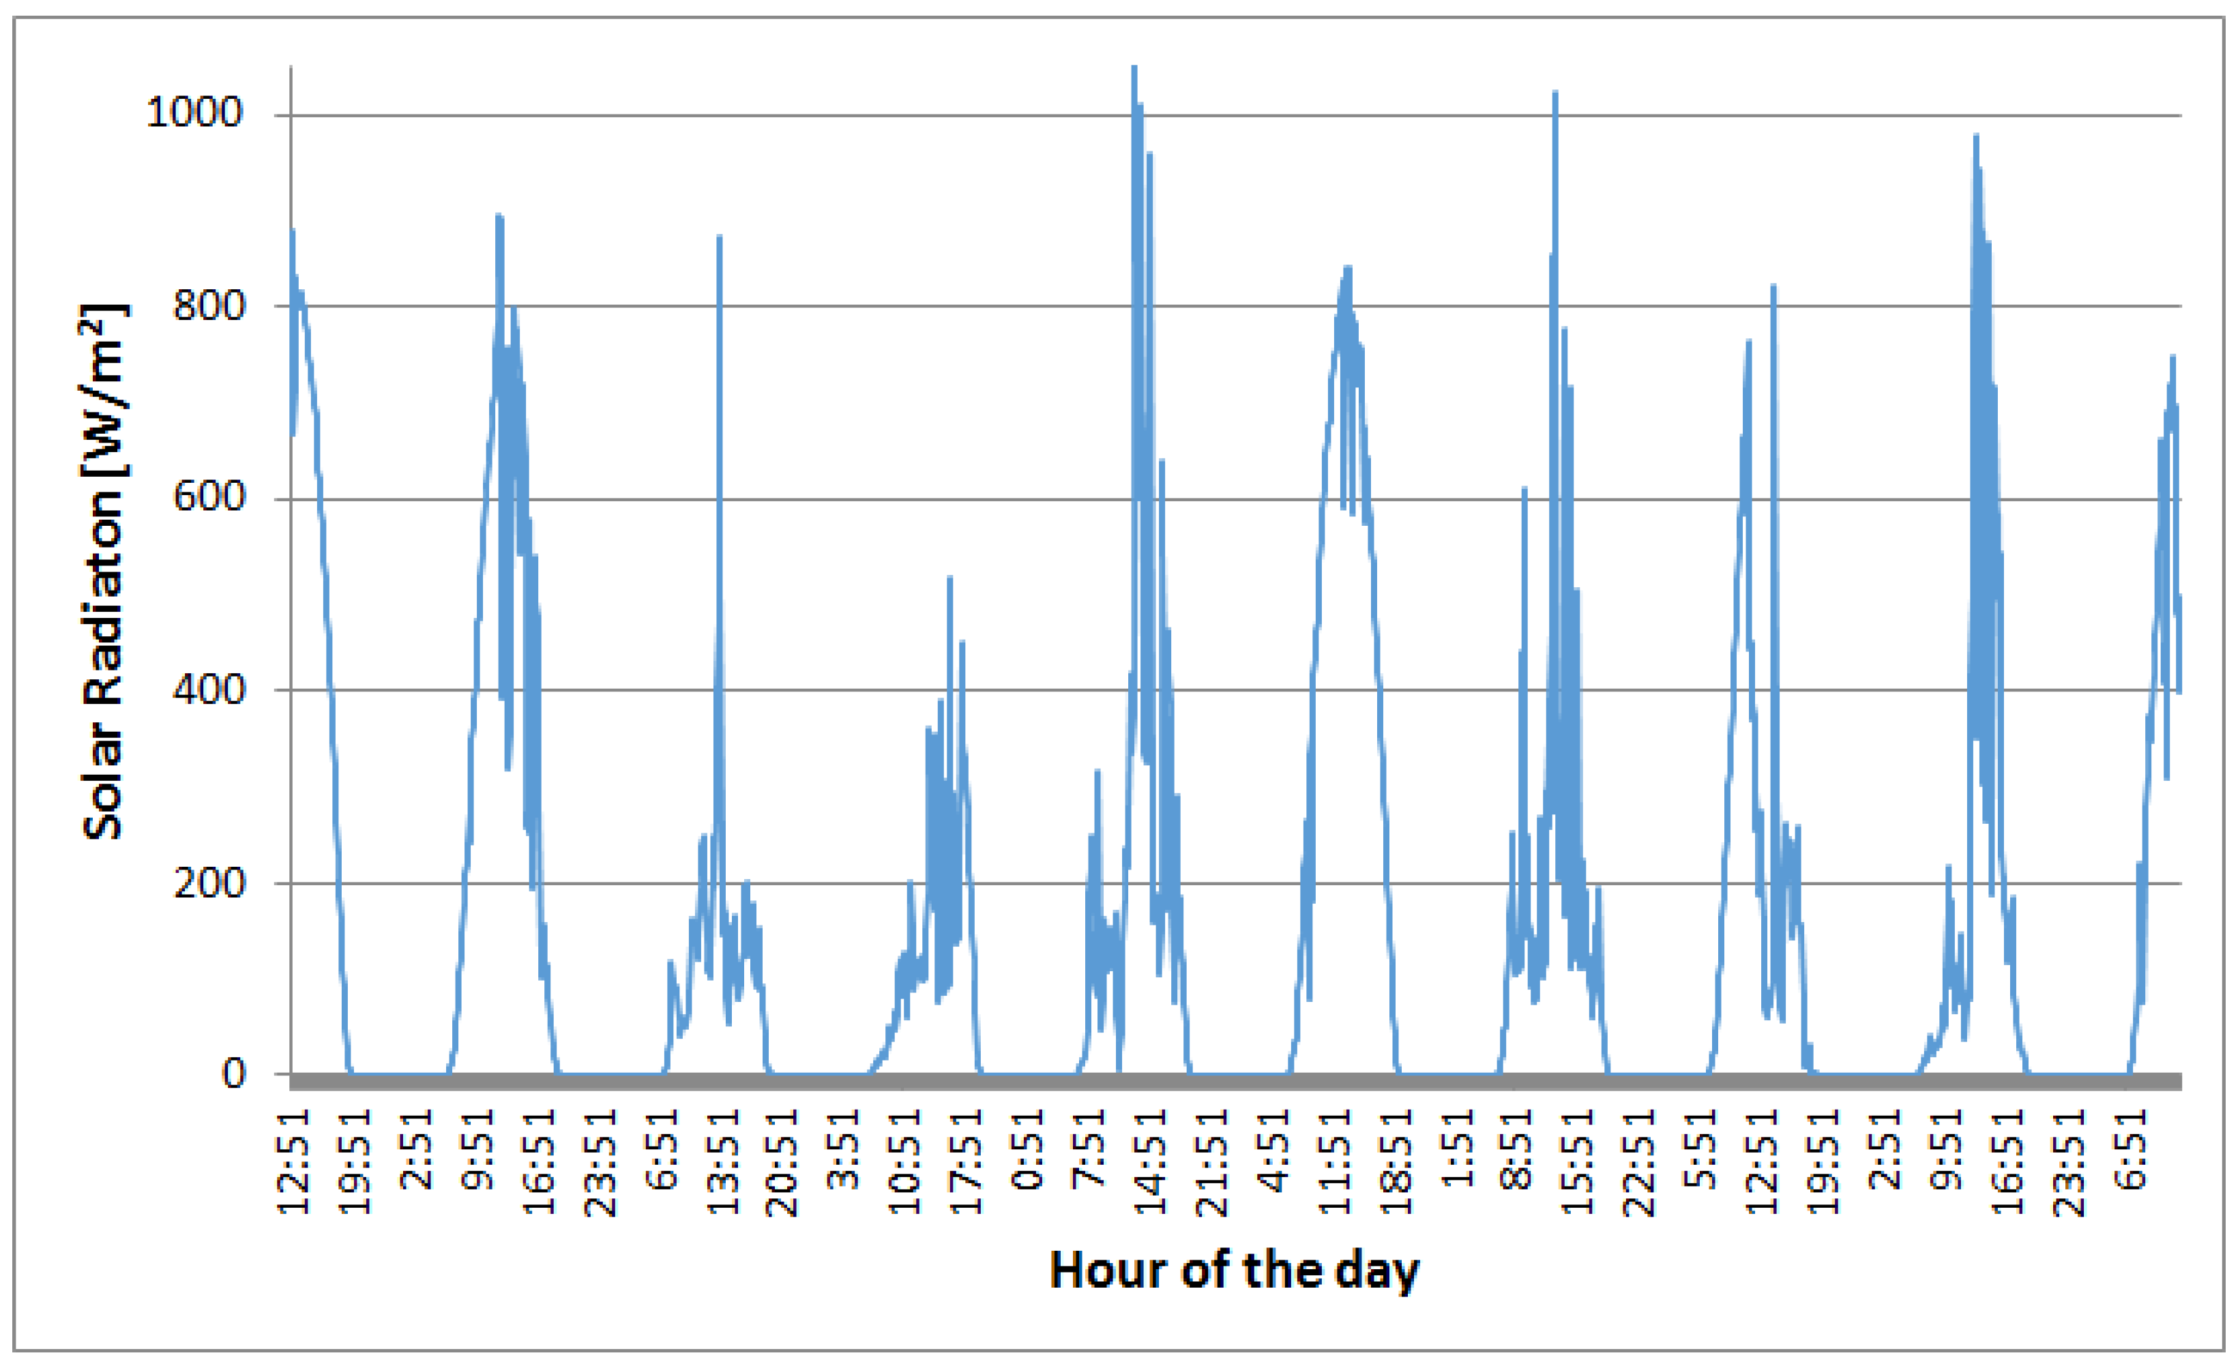Click the 0:51 x-axis label

(1028, 1148)
